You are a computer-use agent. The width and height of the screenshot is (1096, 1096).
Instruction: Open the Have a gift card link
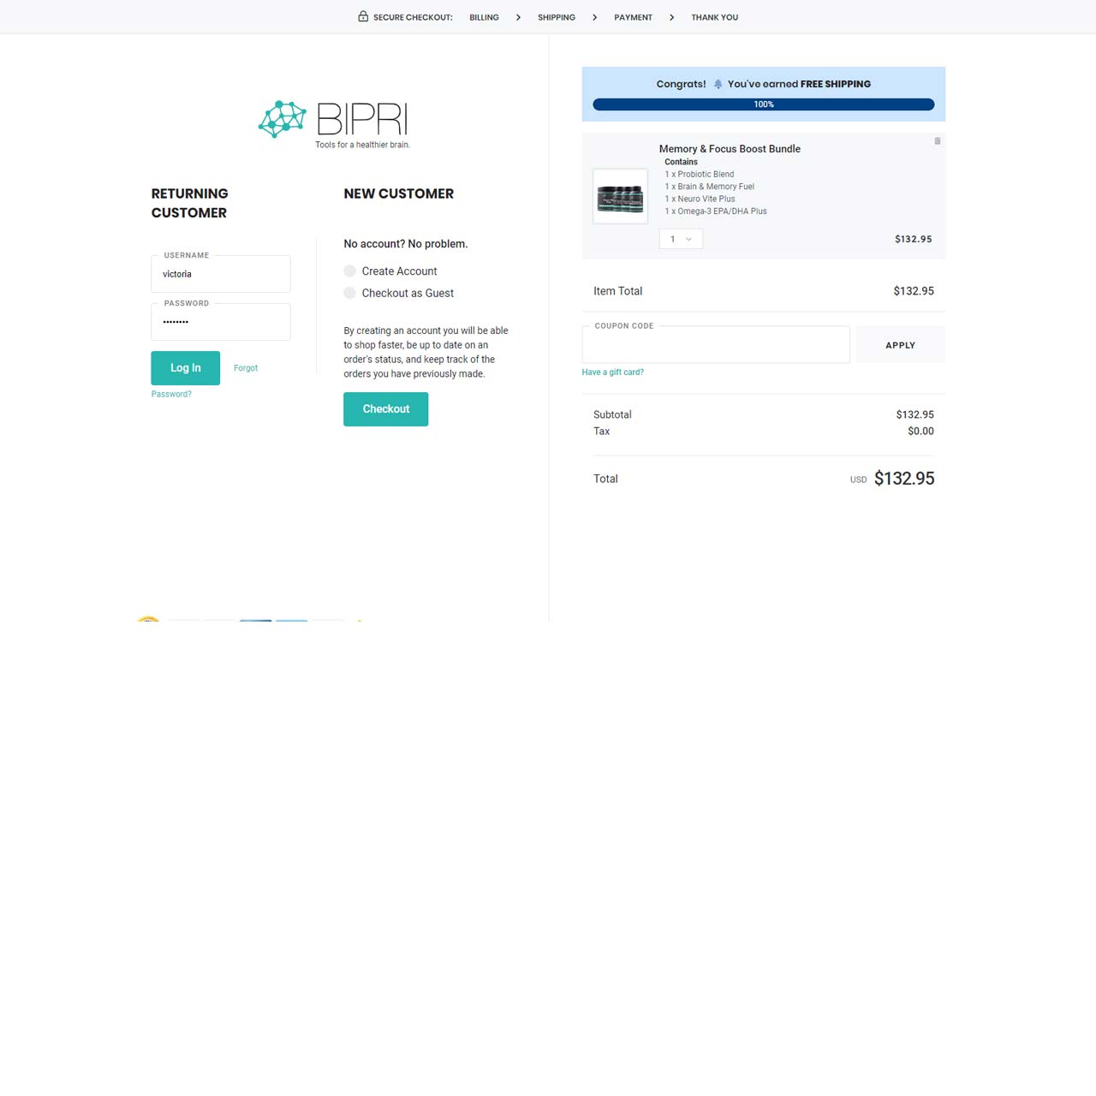coord(613,372)
